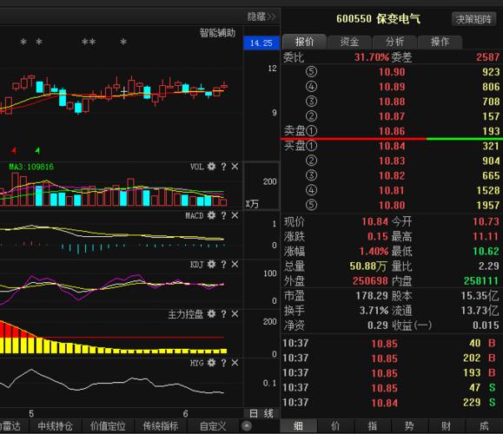This screenshot has height=434, width=503.
Task: Open VOL indicator settings gear
Action: tap(211, 167)
